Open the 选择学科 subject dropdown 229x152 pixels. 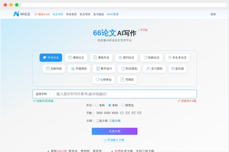pyautogui.click(x=43, y=94)
